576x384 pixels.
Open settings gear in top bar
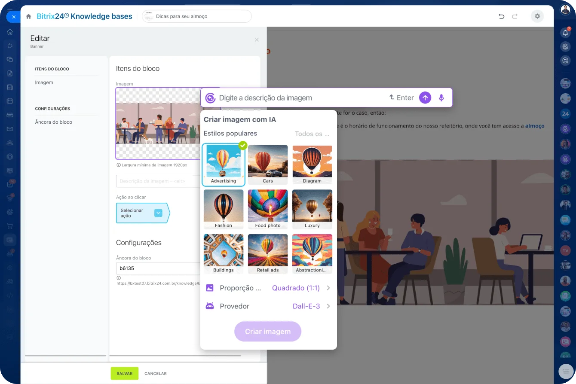click(x=537, y=16)
